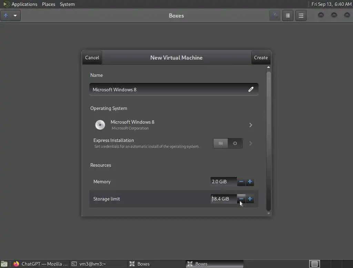Click the plus new box button

tap(6, 16)
